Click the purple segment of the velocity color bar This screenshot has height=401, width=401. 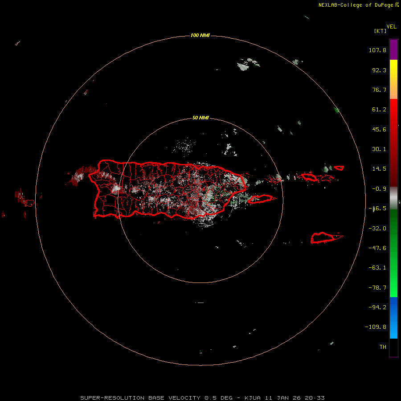tap(393, 49)
